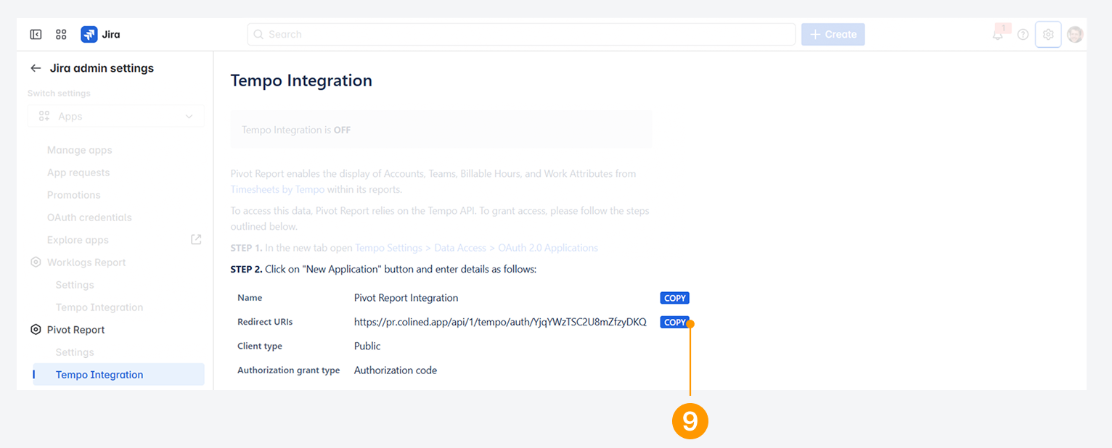Click the Authorization grant type label
The image size is (1112, 448).
coord(288,370)
